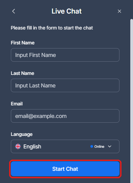
Task: Start the chat with the blue button
Action: tap(65, 169)
